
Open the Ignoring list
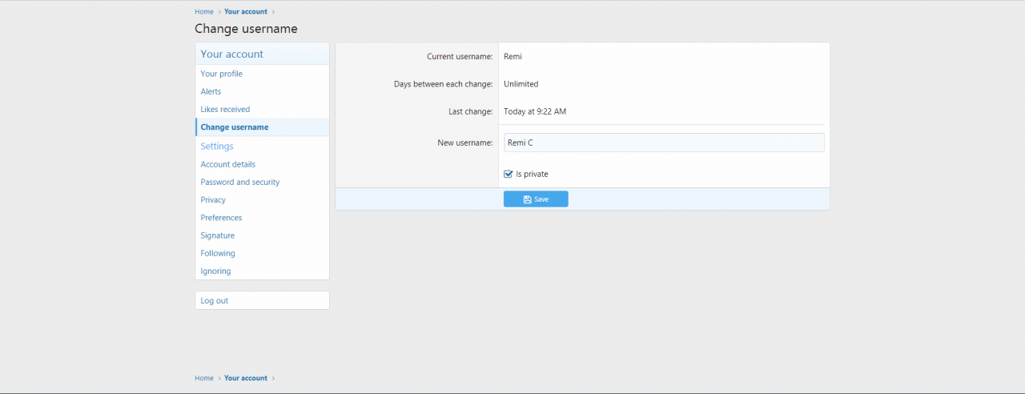click(x=215, y=271)
